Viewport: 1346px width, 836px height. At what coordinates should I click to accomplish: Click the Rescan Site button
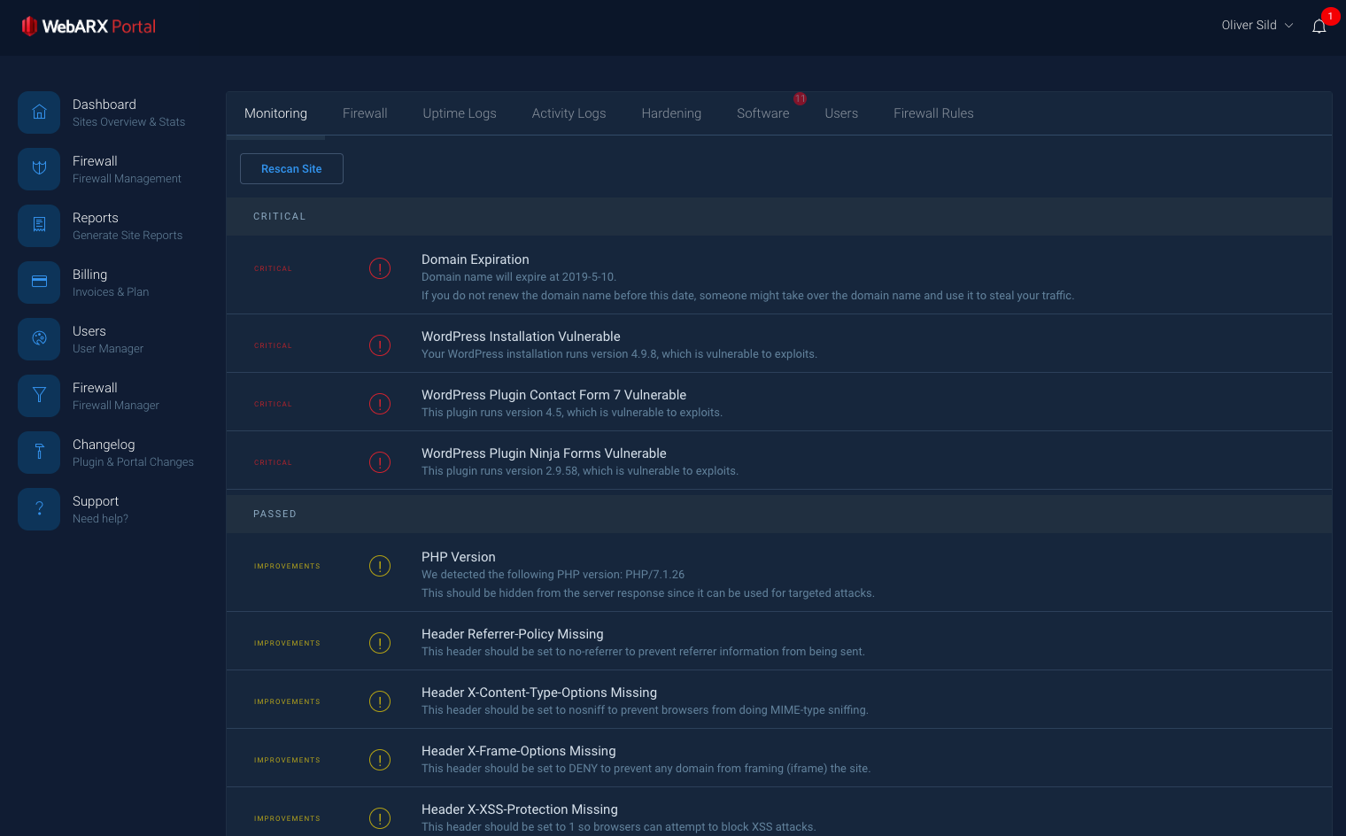point(291,168)
